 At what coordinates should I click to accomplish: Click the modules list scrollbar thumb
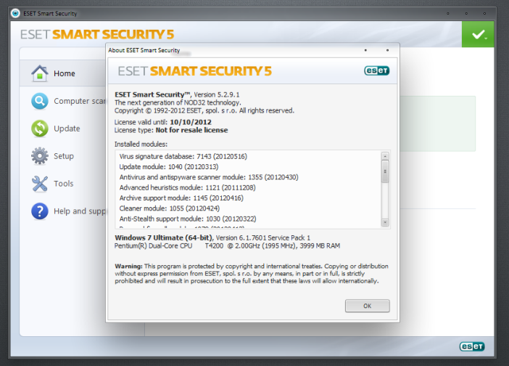385,171
